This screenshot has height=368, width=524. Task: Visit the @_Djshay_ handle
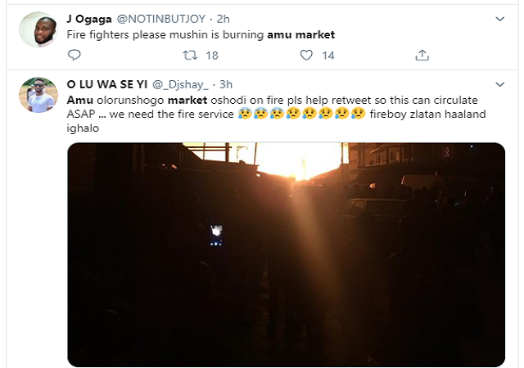tap(189, 83)
